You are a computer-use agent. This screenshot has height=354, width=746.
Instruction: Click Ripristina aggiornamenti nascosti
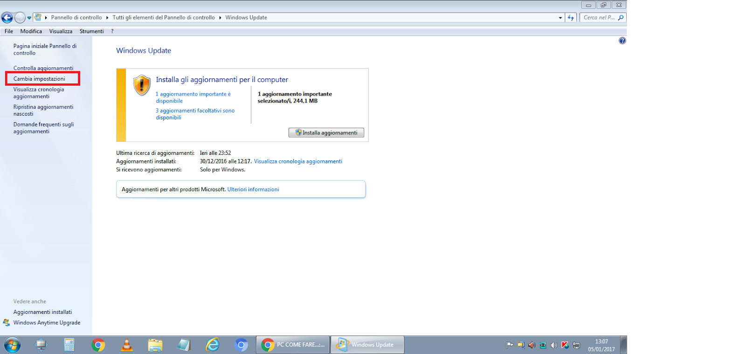43,110
